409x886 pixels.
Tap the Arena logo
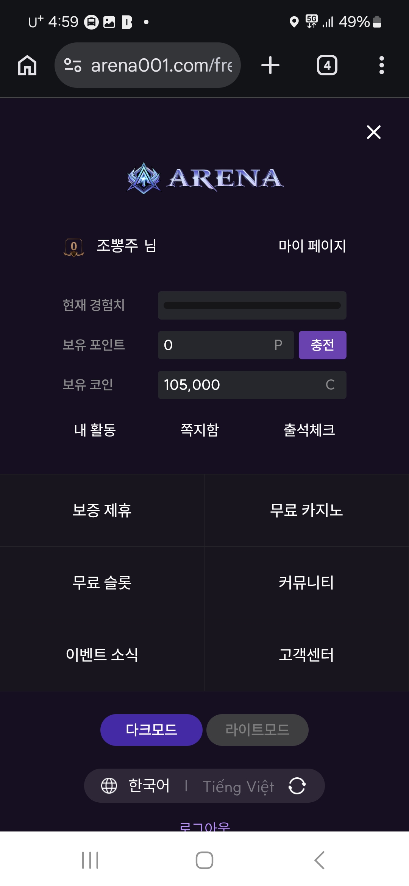204,178
